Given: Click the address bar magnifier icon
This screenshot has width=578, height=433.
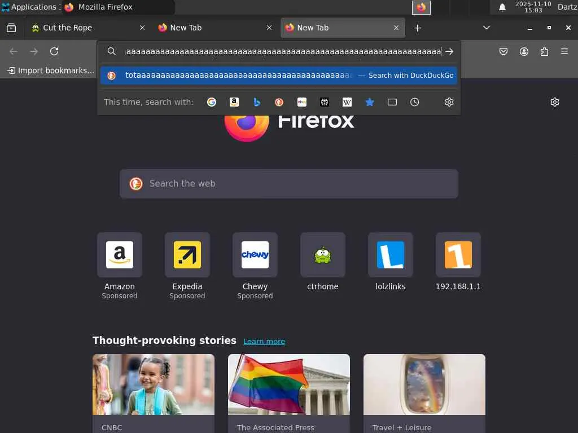Looking at the screenshot, I should (x=112, y=51).
